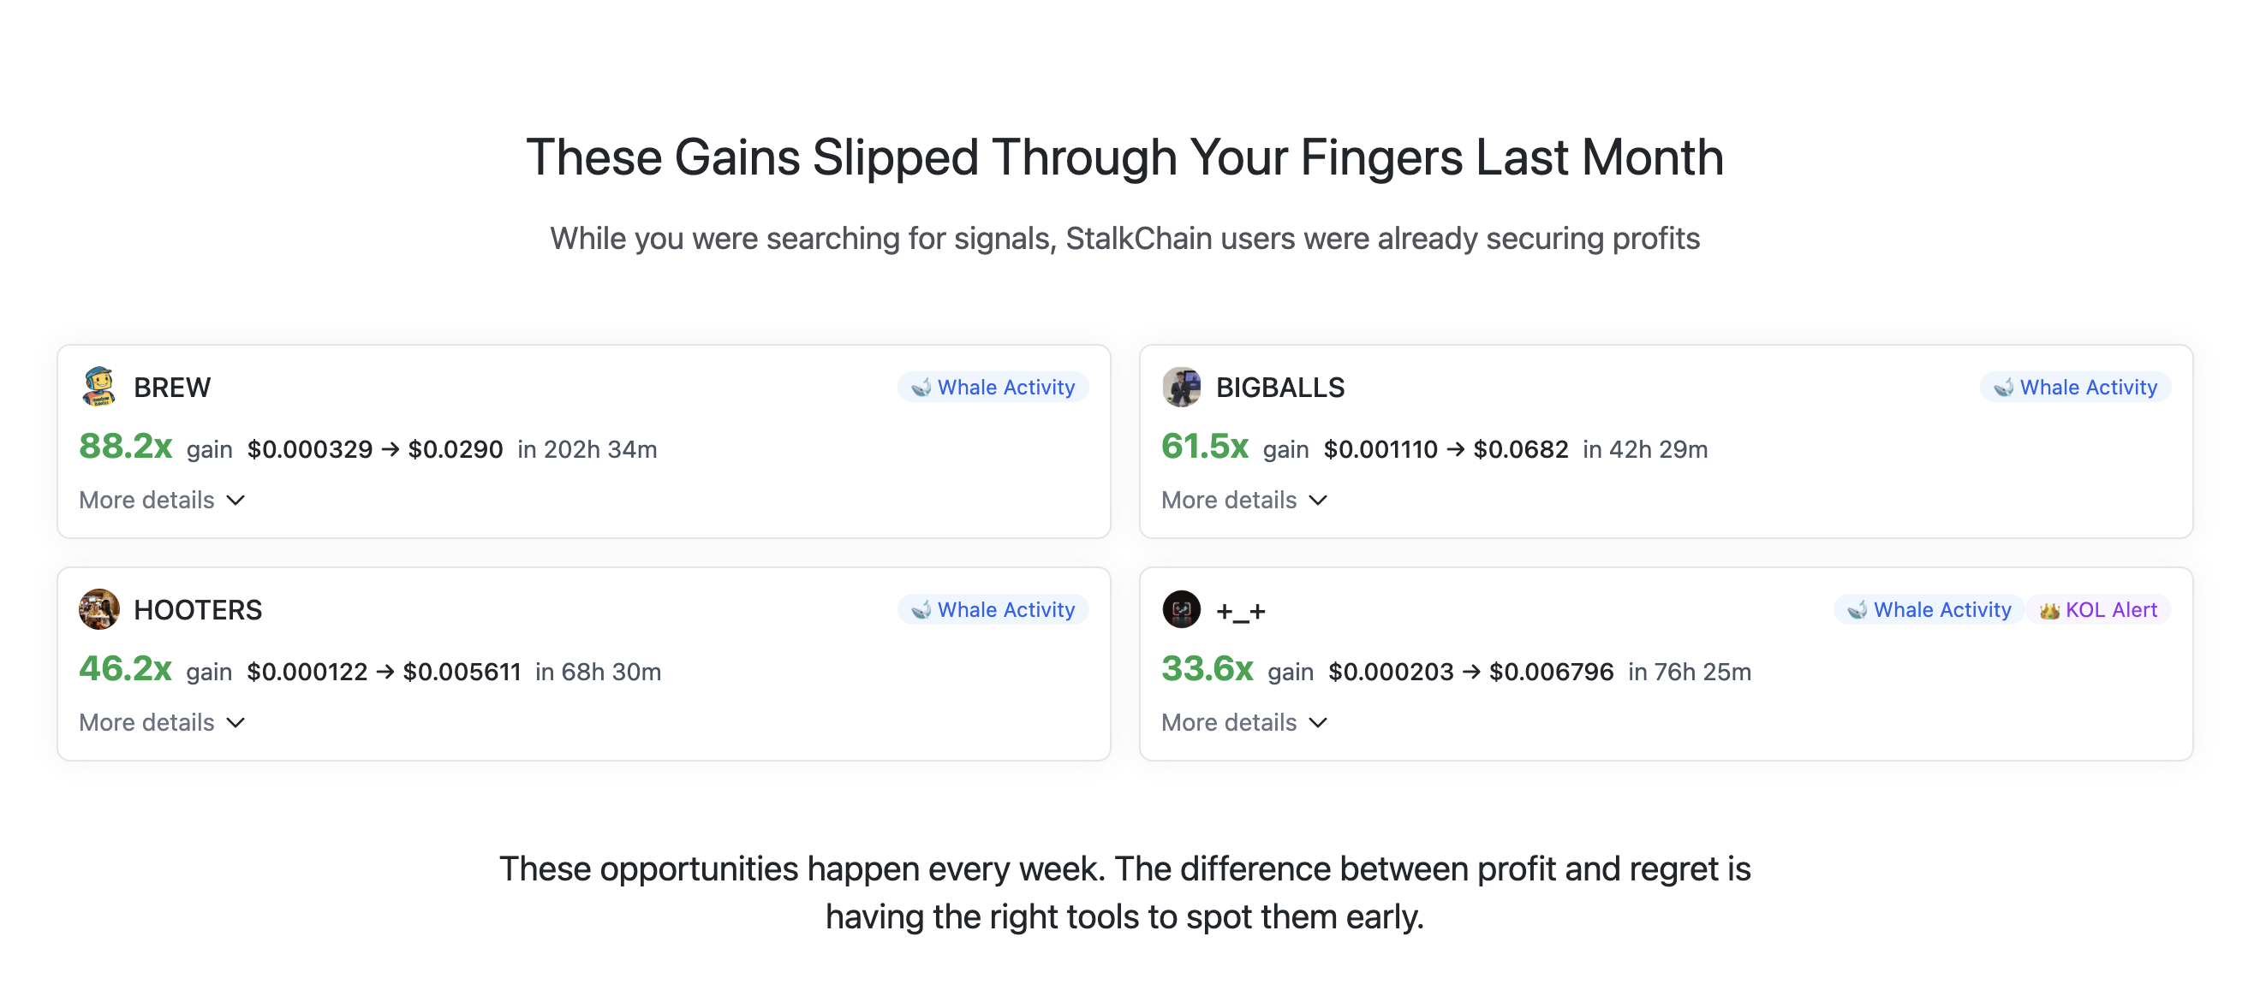
Task: Click the 61.5x gain figure
Action: (1204, 447)
